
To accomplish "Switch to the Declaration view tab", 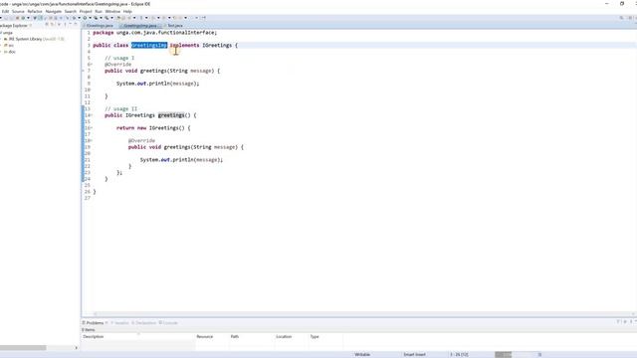I will click(144, 322).
